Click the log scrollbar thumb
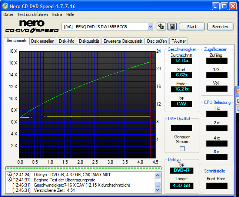The width and height of the screenshot is (239, 197). point(157,184)
